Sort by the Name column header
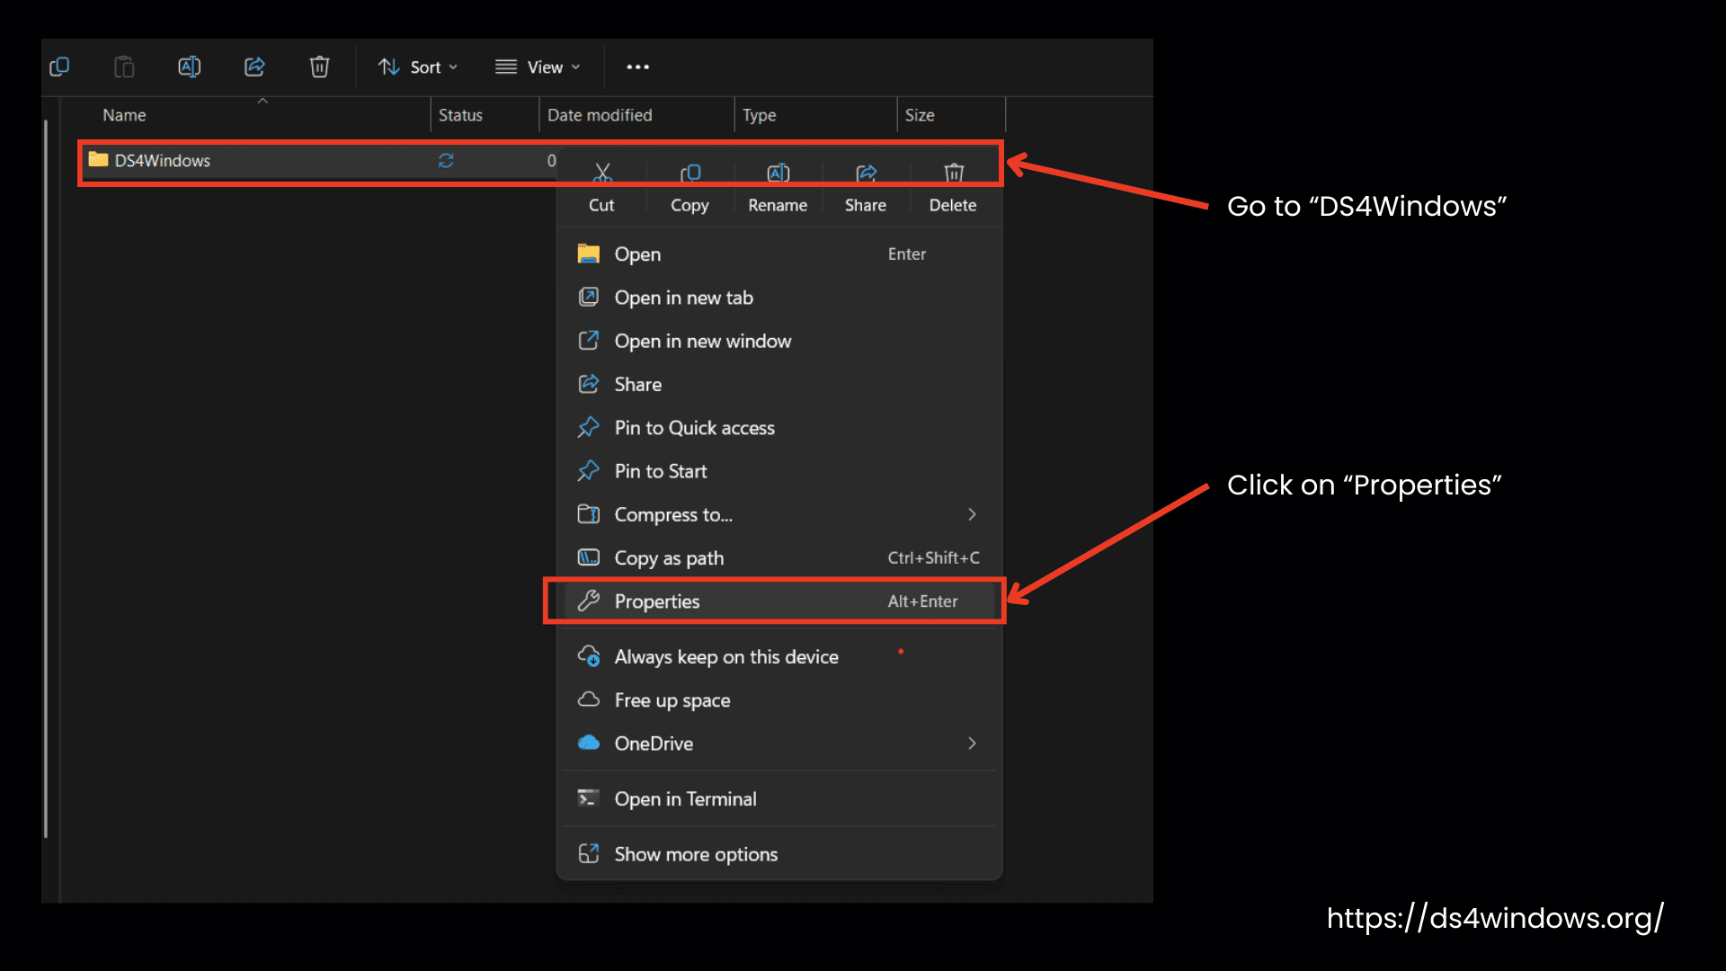Image resolution: width=1726 pixels, height=971 pixels. pyautogui.click(x=124, y=115)
